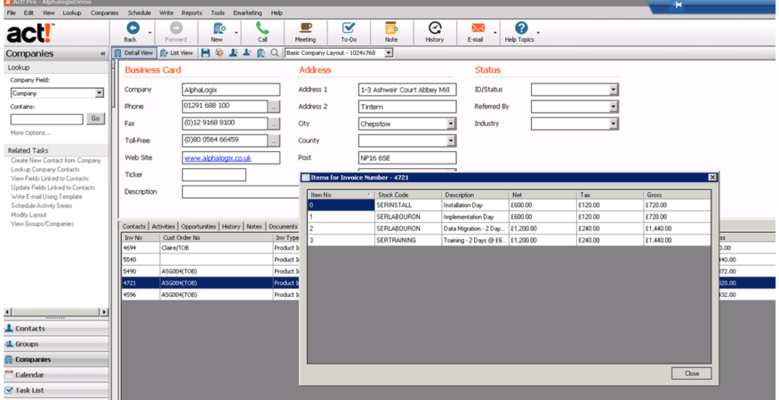Image resolution: width=779 pixels, height=400 pixels.
Task: Open the Basic Company Layout dropdown
Action: point(389,52)
